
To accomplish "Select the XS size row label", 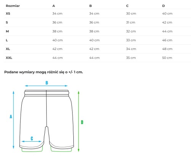I will click(x=8, y=13).
